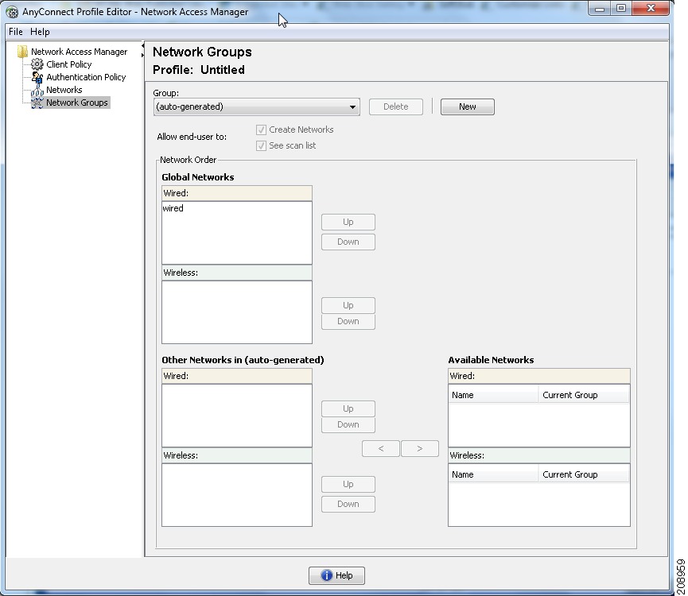Click Current Group header in Available Wireless table
This screenshot has height=596, width=688.
(584, 474)
